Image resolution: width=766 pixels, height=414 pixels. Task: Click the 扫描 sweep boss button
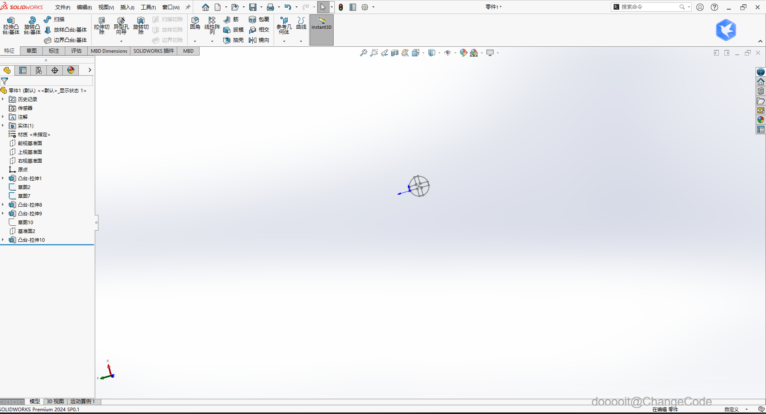point(54,19)
